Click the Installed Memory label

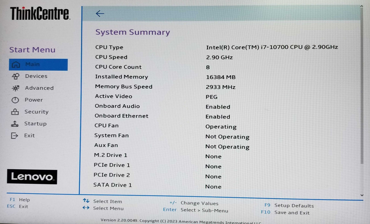tap(122, 77)
